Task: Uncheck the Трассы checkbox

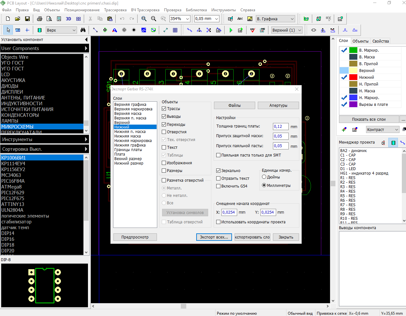Action: [164, 109]
